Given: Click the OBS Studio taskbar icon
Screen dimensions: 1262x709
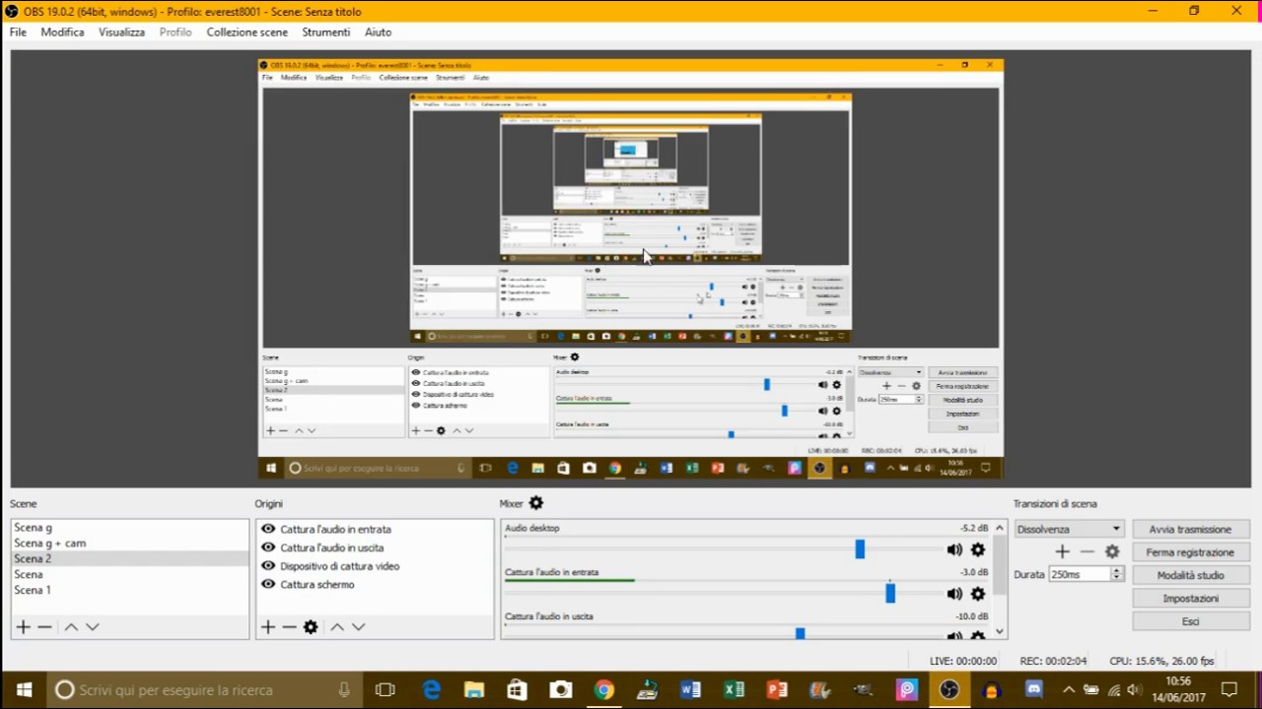Looking at the screenshot, I should (x=948, y=690).
